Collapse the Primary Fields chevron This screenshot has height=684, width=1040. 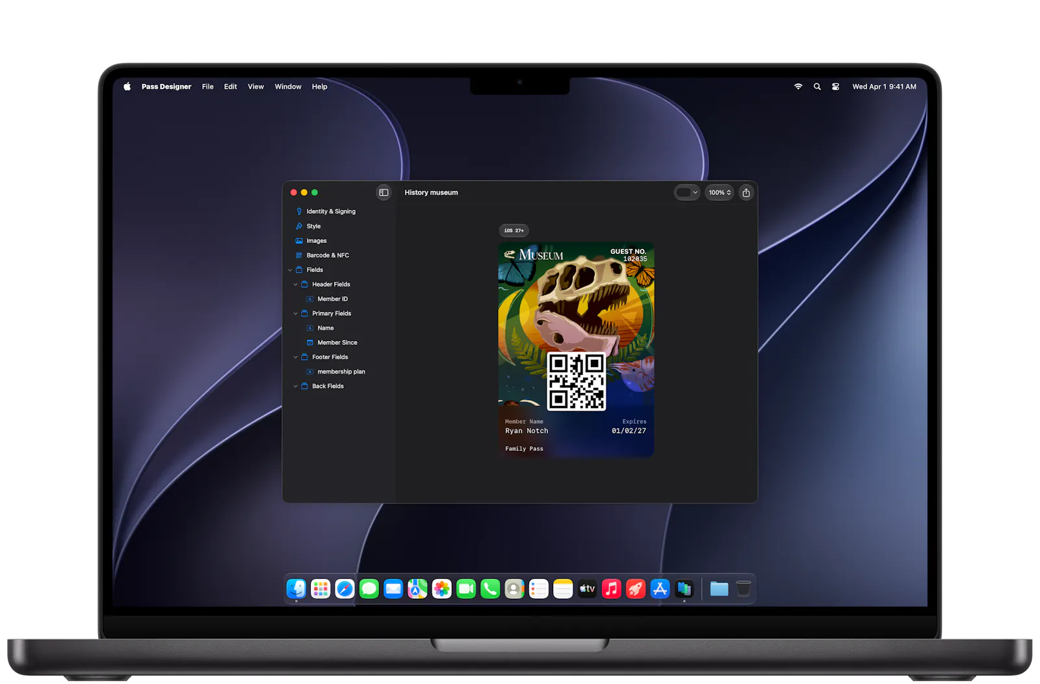(295, 314)
